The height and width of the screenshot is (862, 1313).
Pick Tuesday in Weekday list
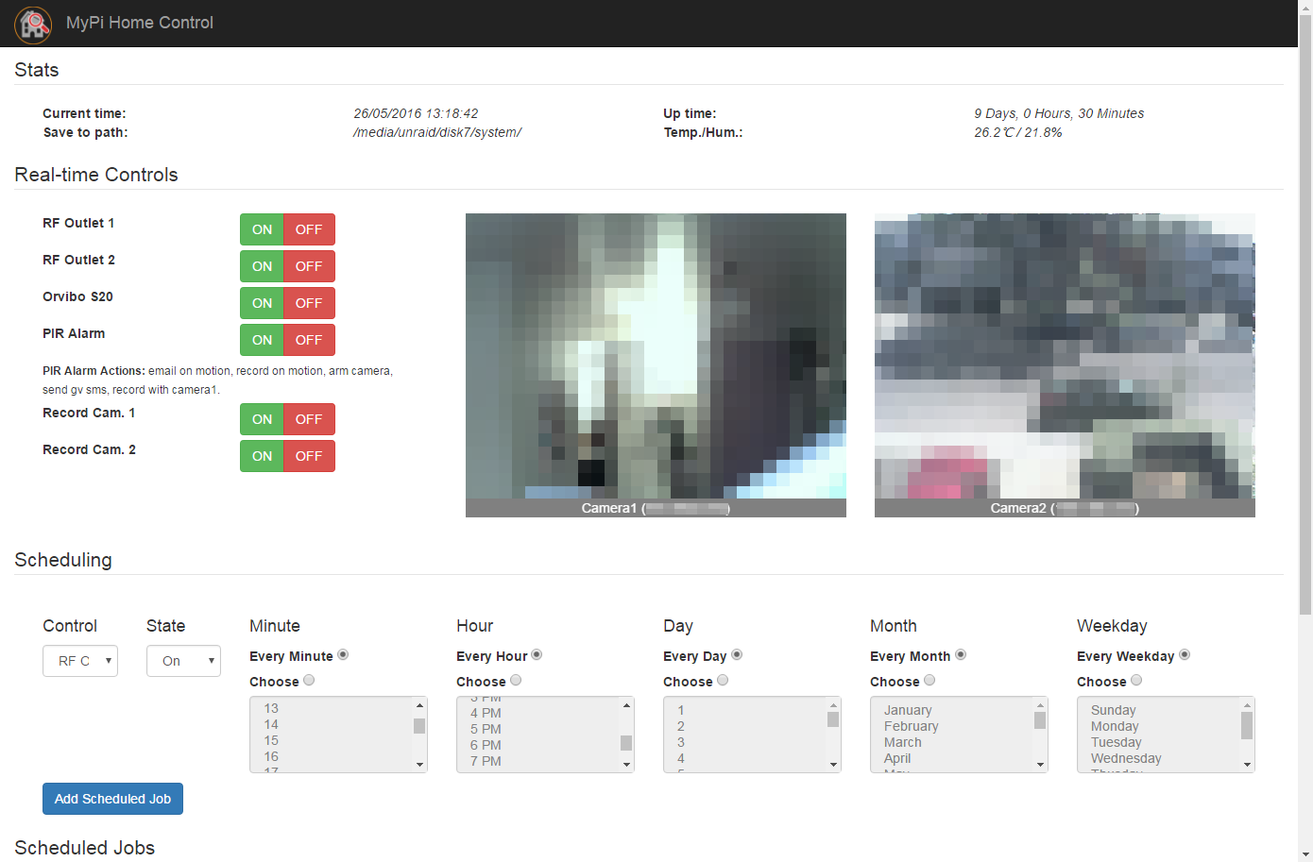1159,742
